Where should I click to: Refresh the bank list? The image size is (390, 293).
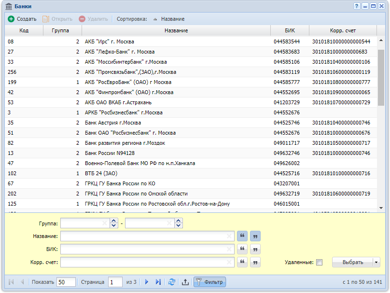click(x=172, y=282)
